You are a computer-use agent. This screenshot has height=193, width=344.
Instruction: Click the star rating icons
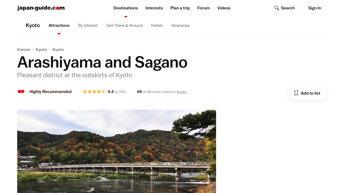click(94, 92)
